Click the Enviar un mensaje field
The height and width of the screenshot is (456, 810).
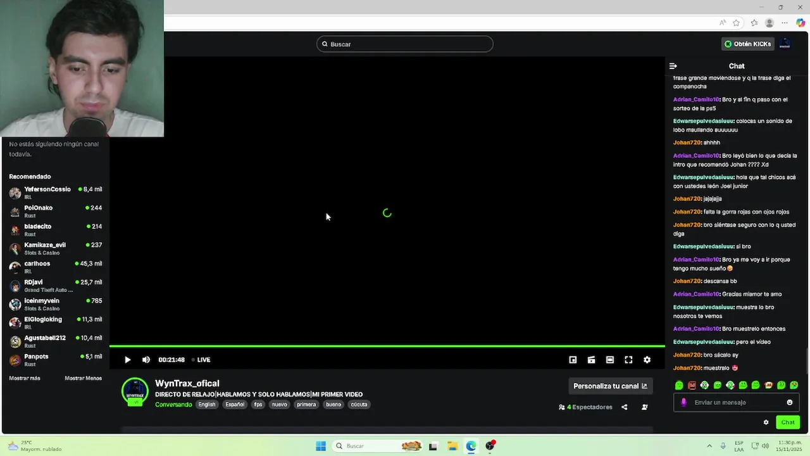[737, 402]
